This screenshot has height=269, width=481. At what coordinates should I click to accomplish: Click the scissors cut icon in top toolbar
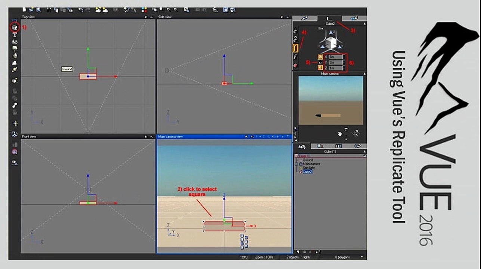pos(49,10)
